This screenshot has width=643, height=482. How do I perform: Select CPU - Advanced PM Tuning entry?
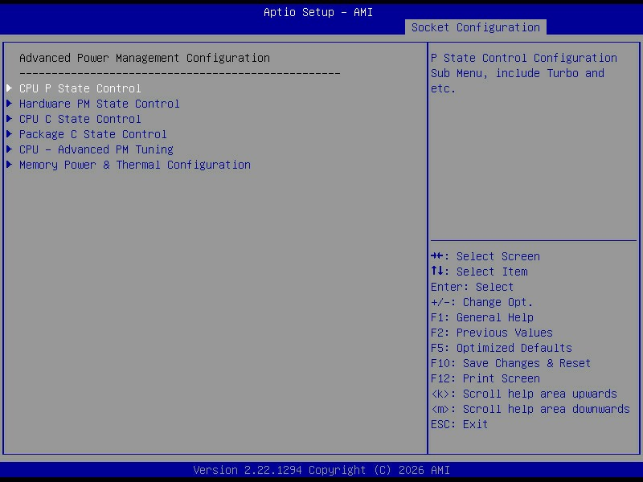coord(96,149)
